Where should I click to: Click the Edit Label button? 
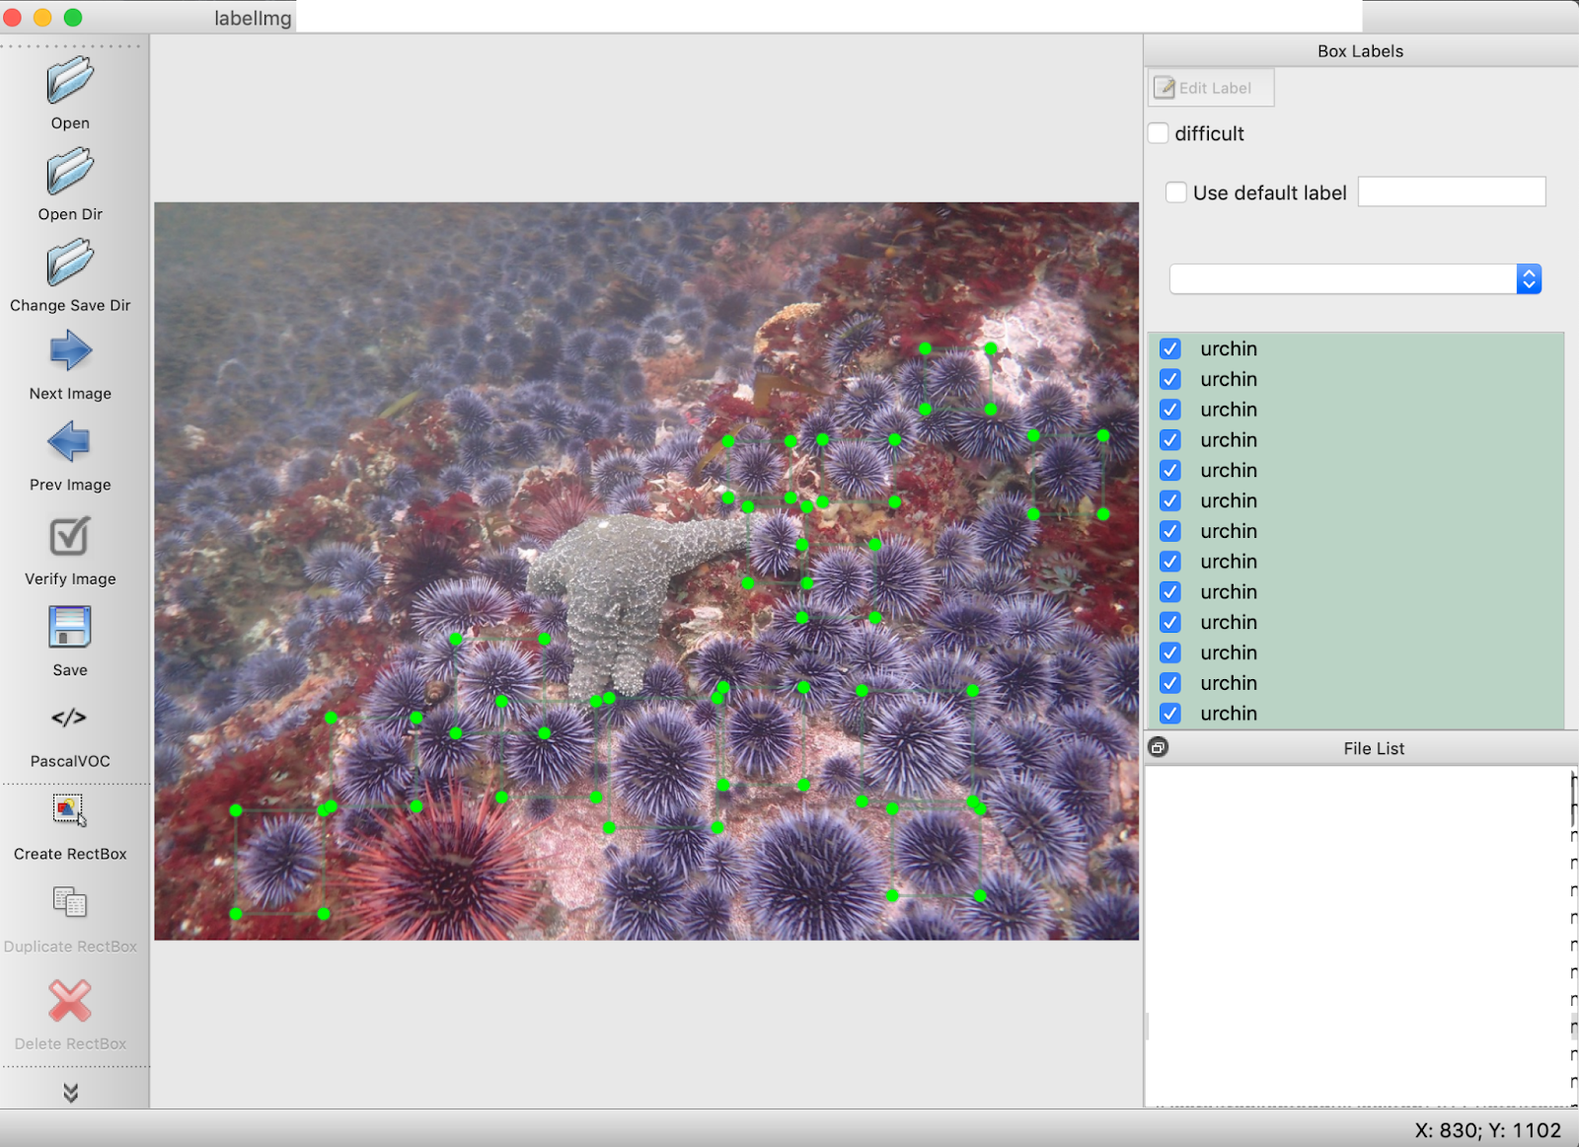[x=1211, y=88]
